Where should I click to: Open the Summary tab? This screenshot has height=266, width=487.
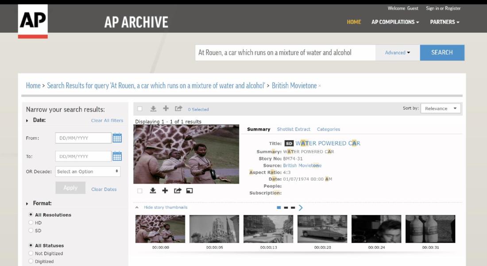[259, 129]
